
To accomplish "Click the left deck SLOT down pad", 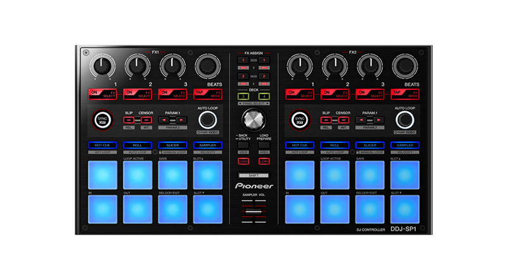I will [208, 209].
